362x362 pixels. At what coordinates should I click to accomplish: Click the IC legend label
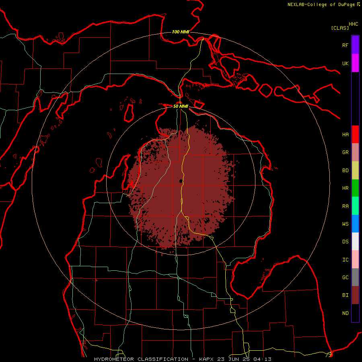tap(345, 259)
